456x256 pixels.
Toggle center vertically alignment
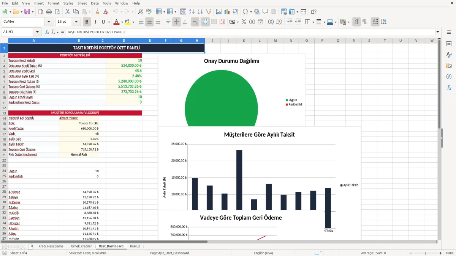pyautogui.click(x=176, y=22)
